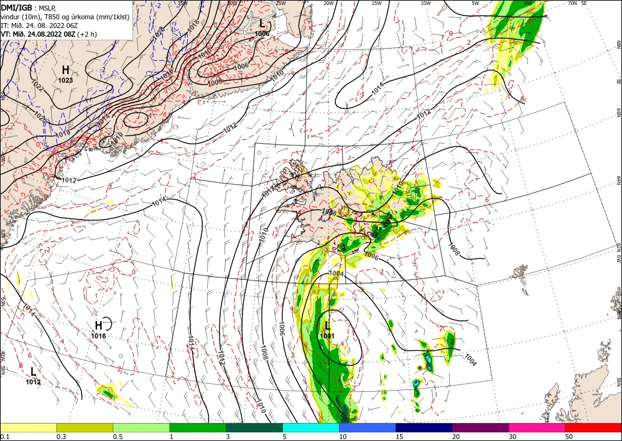Viewport: 622px width, 441px height.
Task: Click the legend value 30
Action: pyautogui.click(x=513, y=437)
